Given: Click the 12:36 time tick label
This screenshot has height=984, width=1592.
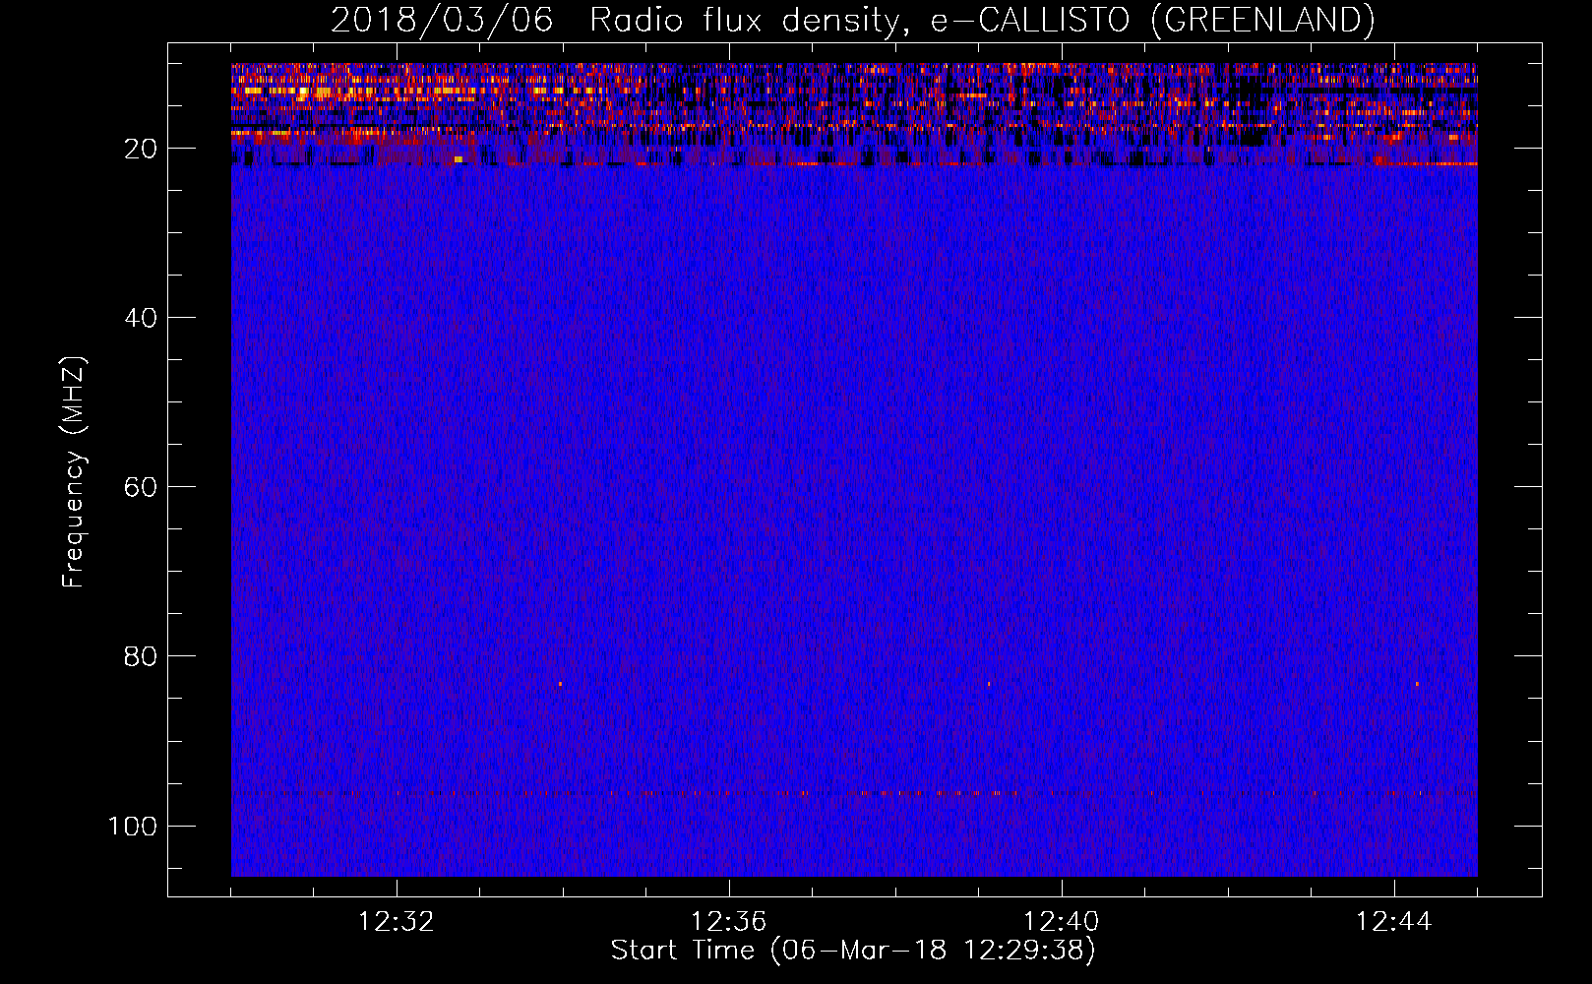Looking at the screenshot, I should (729, 922).
